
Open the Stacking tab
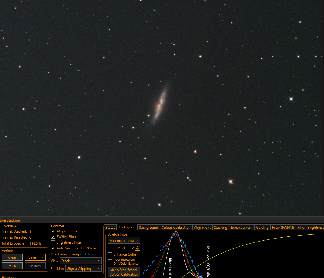coord(220,228)
